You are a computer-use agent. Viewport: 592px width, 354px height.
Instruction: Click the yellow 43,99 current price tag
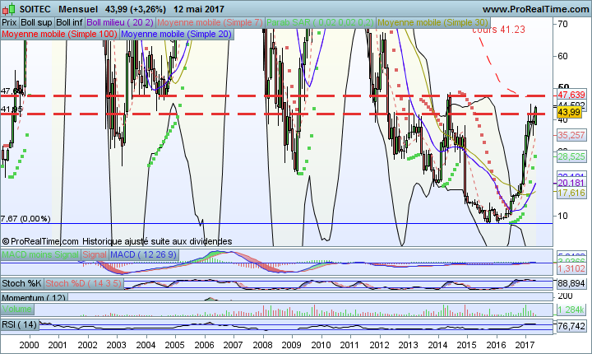point(569,112)
